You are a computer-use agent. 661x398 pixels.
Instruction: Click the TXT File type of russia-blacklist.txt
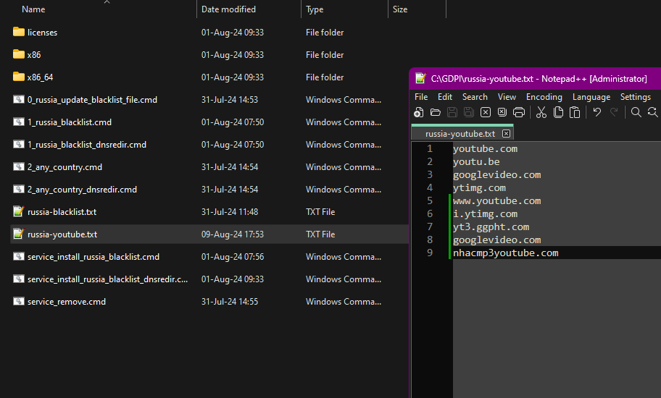point(320,211)
